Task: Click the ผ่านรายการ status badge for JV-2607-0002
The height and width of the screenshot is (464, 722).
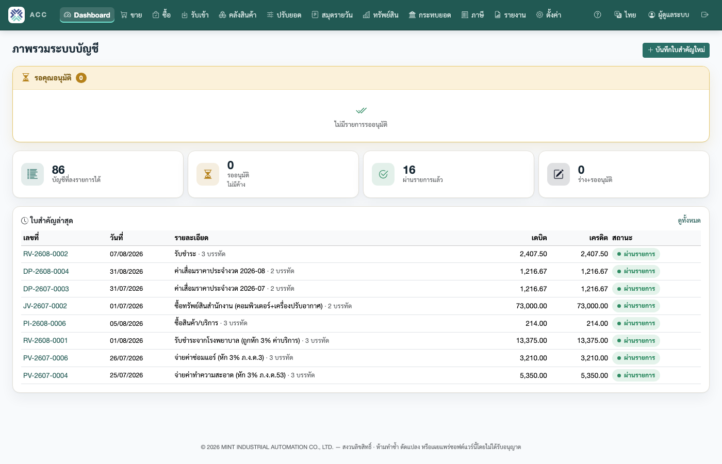Action: pos(636,306)
